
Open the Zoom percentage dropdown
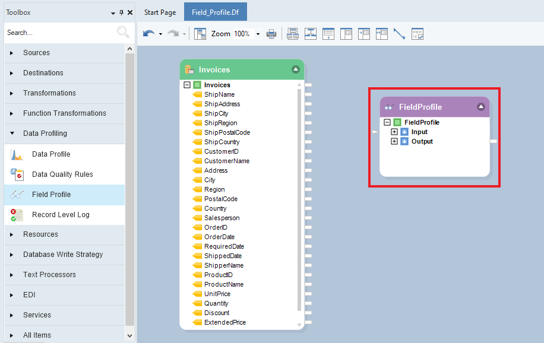click(x=258, y=34)
